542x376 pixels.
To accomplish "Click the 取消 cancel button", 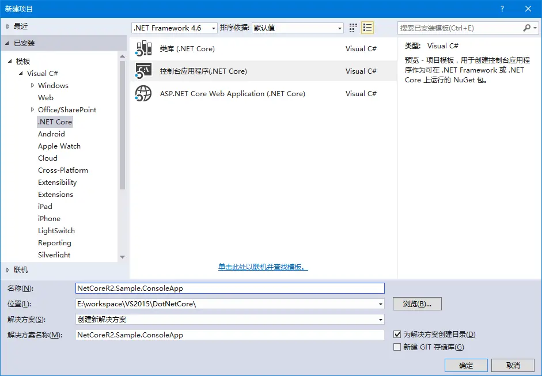I will [x=513, y=365].
